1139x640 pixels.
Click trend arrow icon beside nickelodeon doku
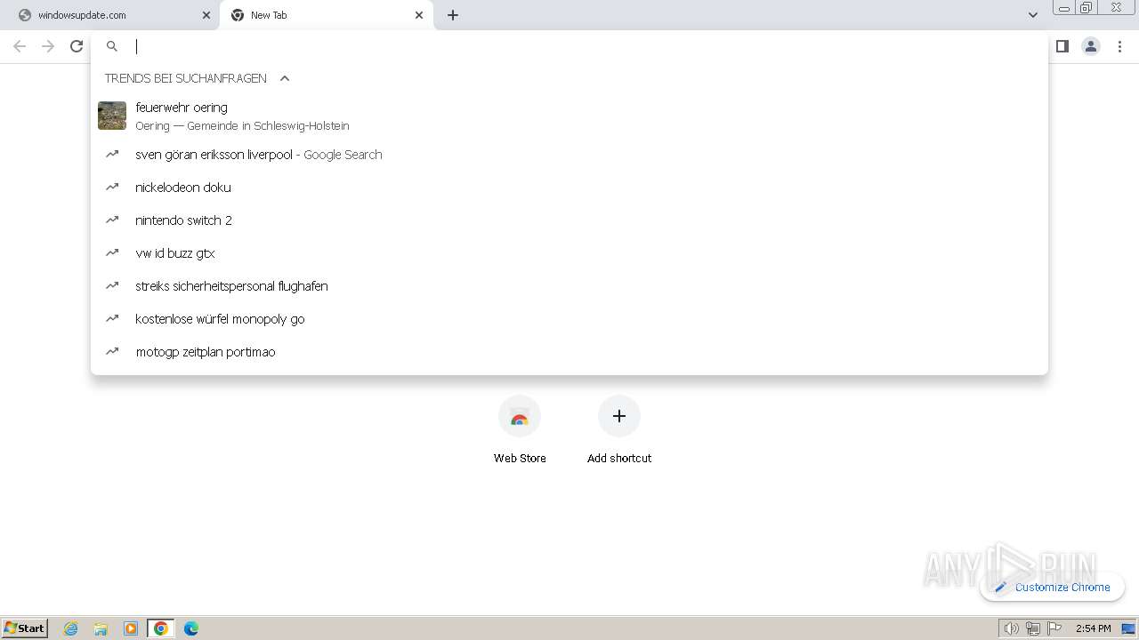[x=112, y=187]
